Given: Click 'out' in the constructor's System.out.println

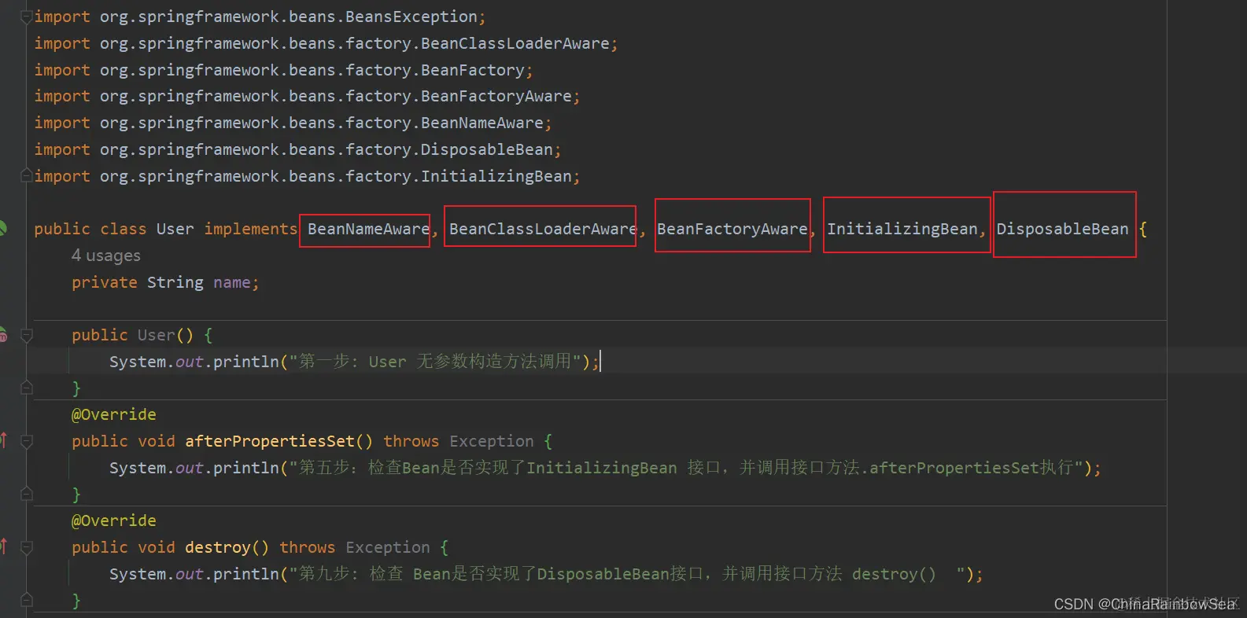Looking at the screenshot, I should (x=190, y=362).
